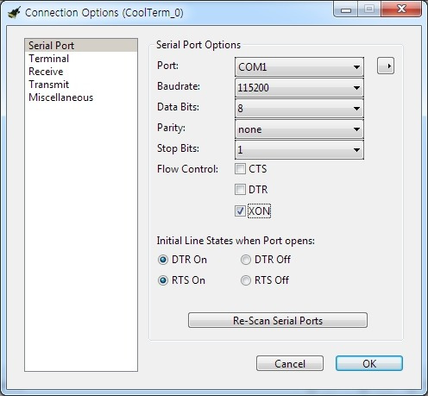Image resolution: width=428 pixels, height=396 pixels.
Task: Select the RTS On radio button
Action: 163,280
